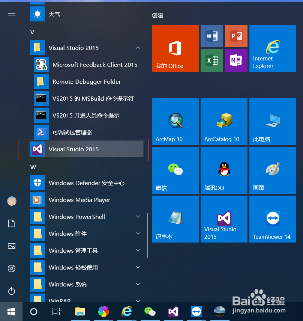Viewport: 303px width, 321px height.
Task: Open the Tencent QQ tile
Action: [x=224, y=170]
